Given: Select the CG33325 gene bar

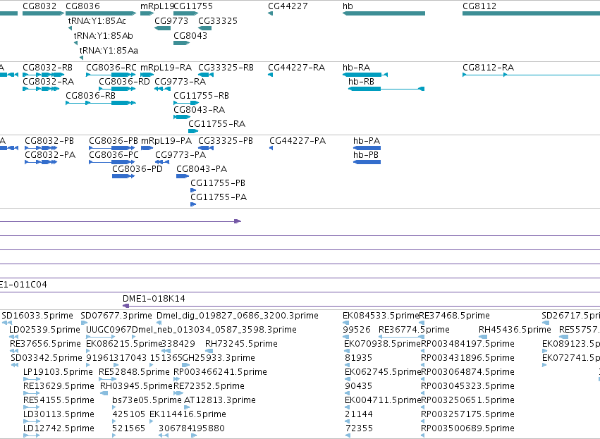Looking at the screenshot, I should (205, 28).
